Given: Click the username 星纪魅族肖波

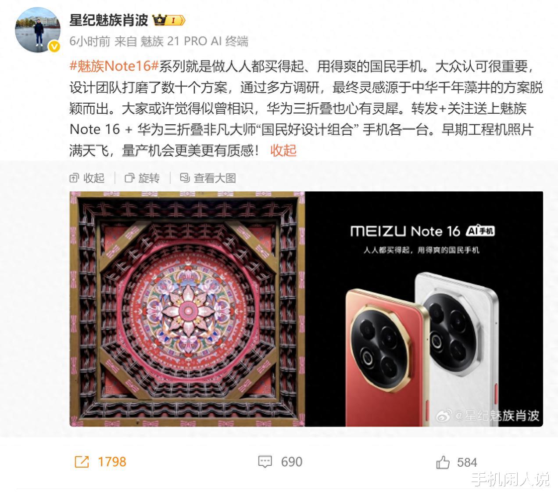Looking at the screenshot, I should click(x=109, y=20).
